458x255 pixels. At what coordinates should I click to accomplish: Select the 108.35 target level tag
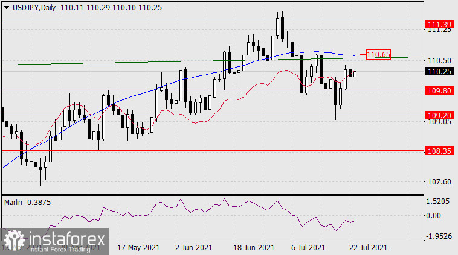tap(438, 151)
